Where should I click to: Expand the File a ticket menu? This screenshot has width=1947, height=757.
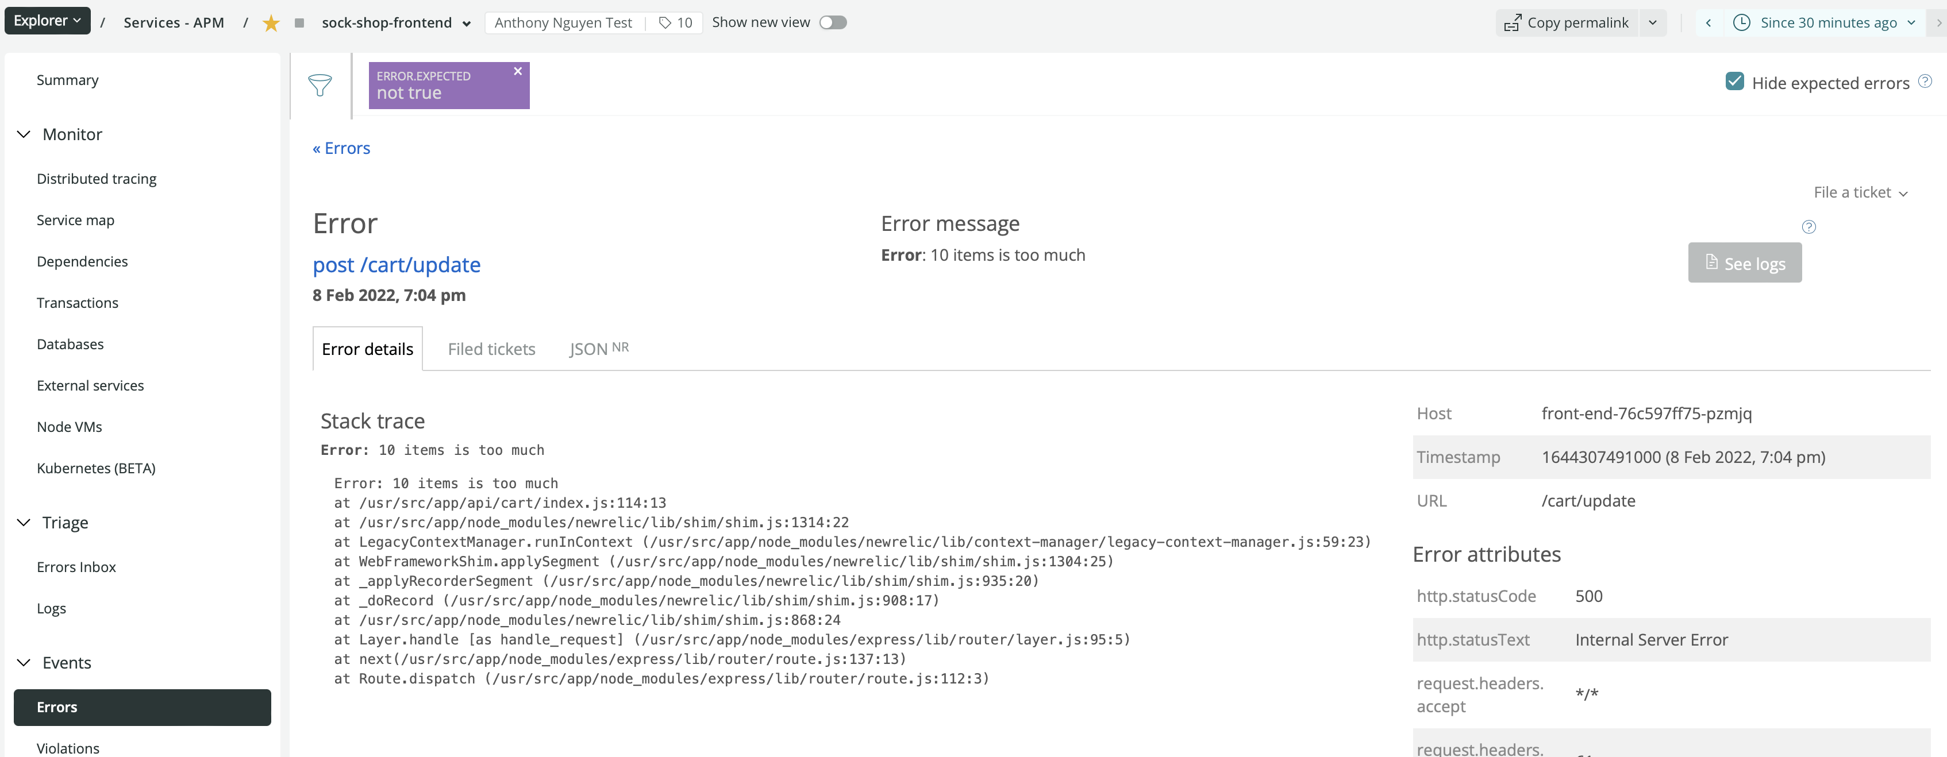[1860, 192]
